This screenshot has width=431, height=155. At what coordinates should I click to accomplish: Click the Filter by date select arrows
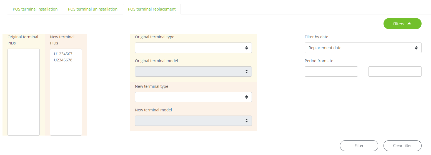(416, 48)
